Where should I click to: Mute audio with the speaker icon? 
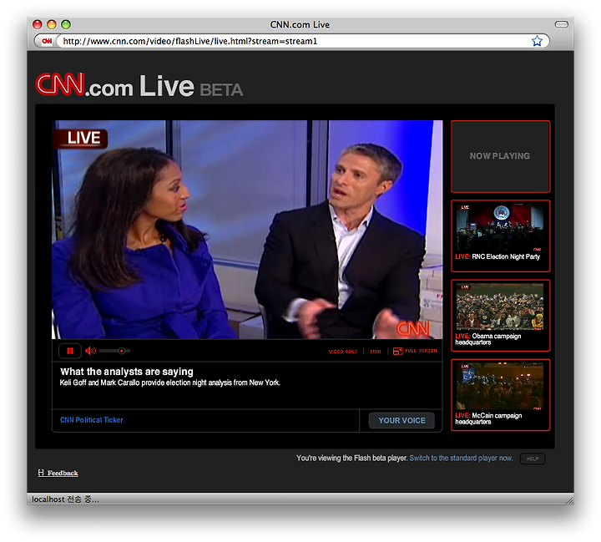[x=90, y=351]
